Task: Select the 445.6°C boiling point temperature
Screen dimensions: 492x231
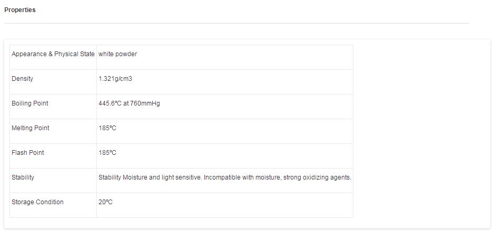Action: 110,103
